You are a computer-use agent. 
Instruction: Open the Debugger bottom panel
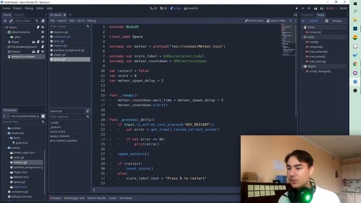tap(74, 198)
